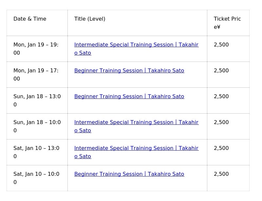
Task: Click the 2,500 price for Jan 18 13:00 session
Action: 221,97
